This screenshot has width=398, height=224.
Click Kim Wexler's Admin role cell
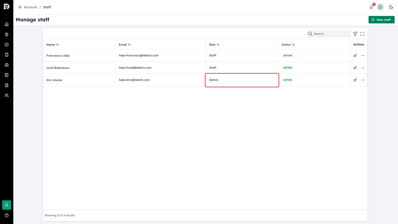[242, 80]
